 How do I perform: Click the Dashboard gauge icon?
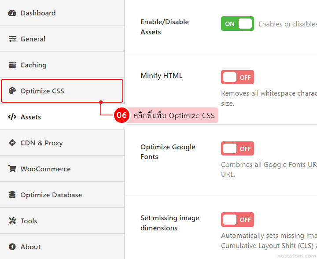(x=12, y=13)
